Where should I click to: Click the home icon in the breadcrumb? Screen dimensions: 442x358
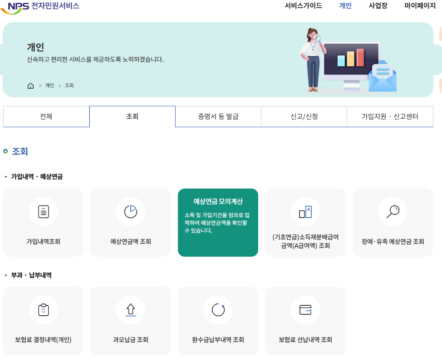[x=30, y=85]
